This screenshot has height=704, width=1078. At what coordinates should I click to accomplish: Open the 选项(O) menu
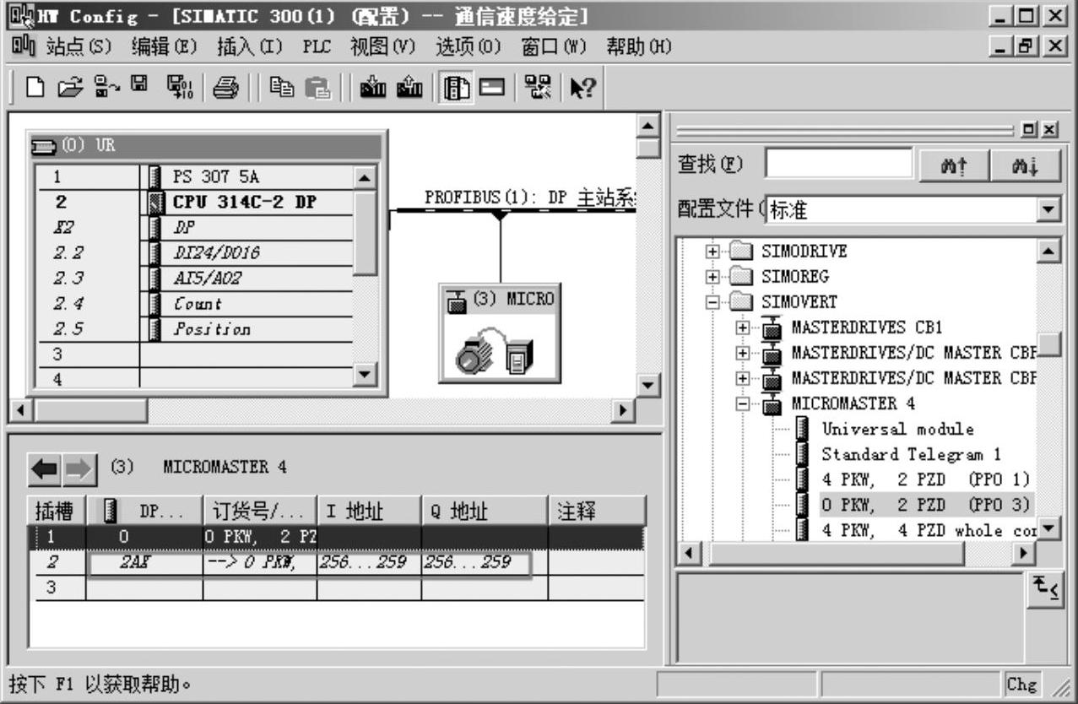[x=469, y=46]
